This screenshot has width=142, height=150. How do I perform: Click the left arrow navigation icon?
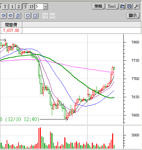tap(3, 16)
